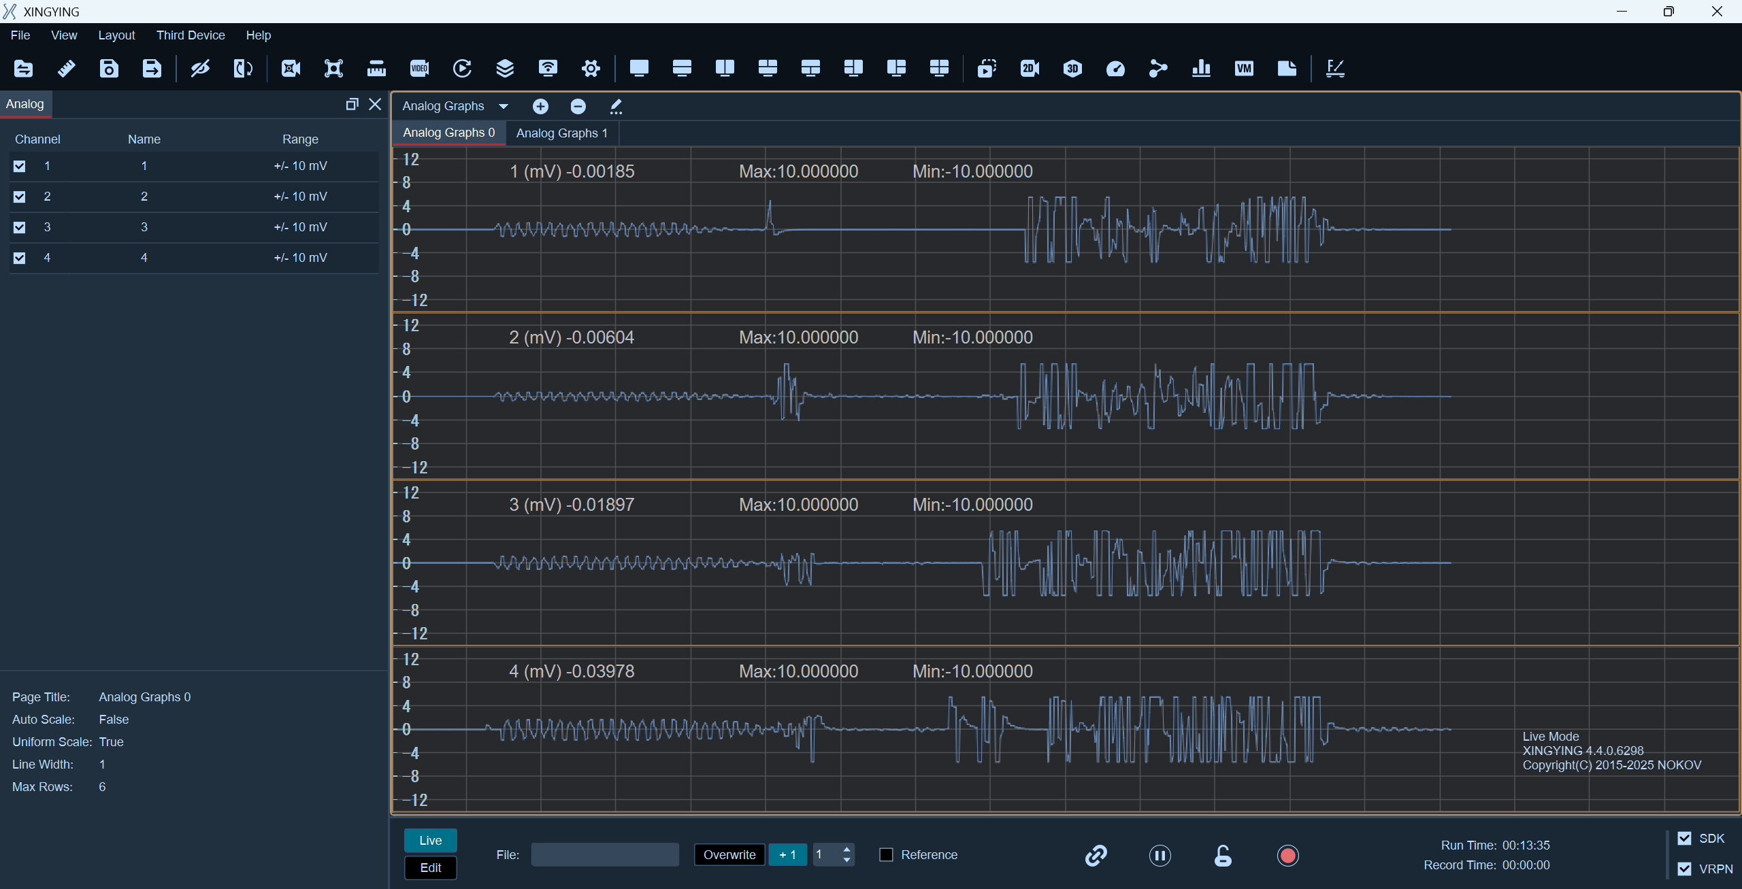
Task: Uncheck channel 1 checkbox
Action: (19, 166)
